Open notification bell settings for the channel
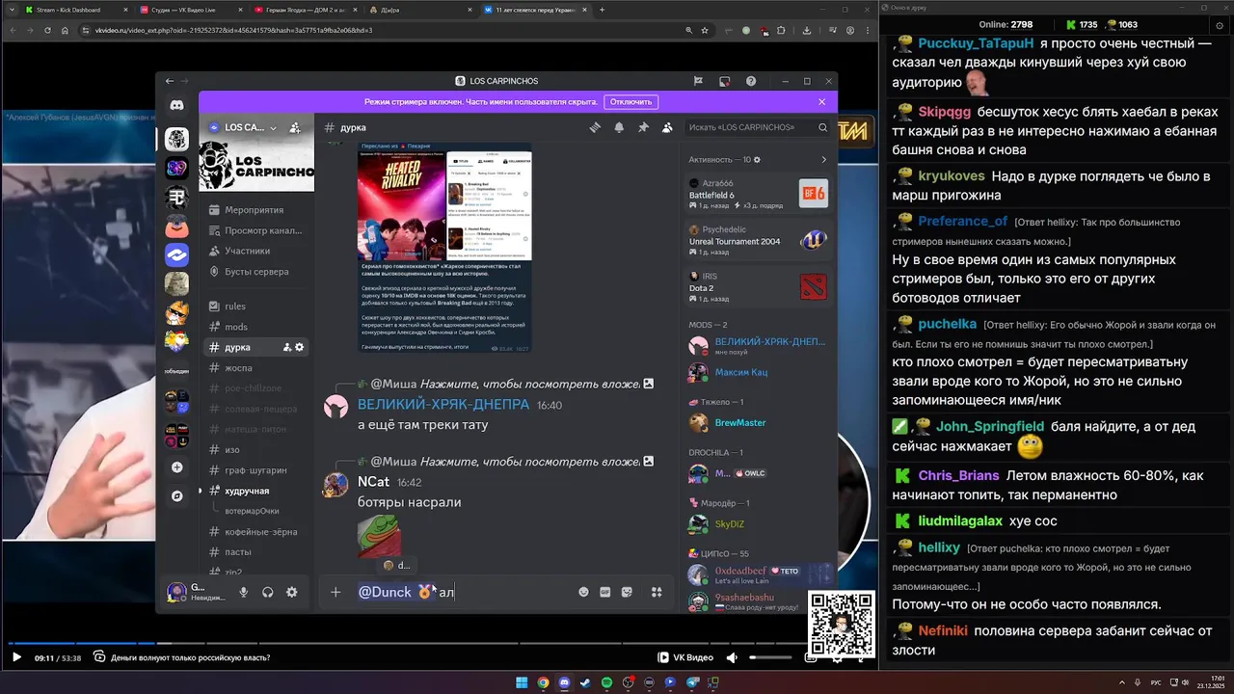Screen dimensions: 1234x694 click(x=619, y=127)
